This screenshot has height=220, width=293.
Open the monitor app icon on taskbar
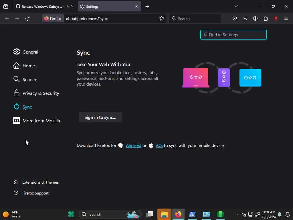206,214
